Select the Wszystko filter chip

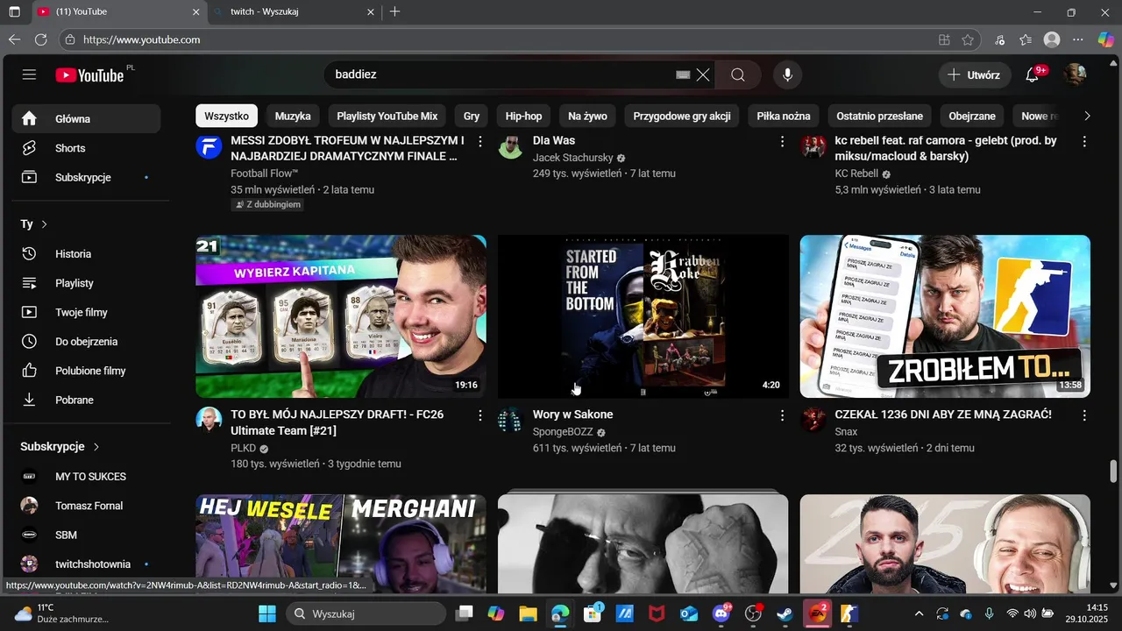pos(226,116)
